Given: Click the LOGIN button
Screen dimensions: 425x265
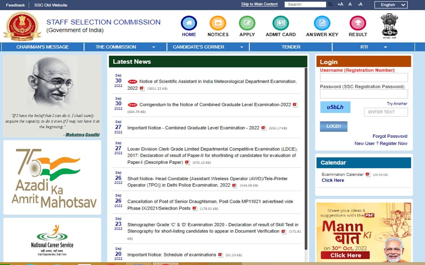Looking at the screenshot, I should pyautogui.click(x=333, y=126).
